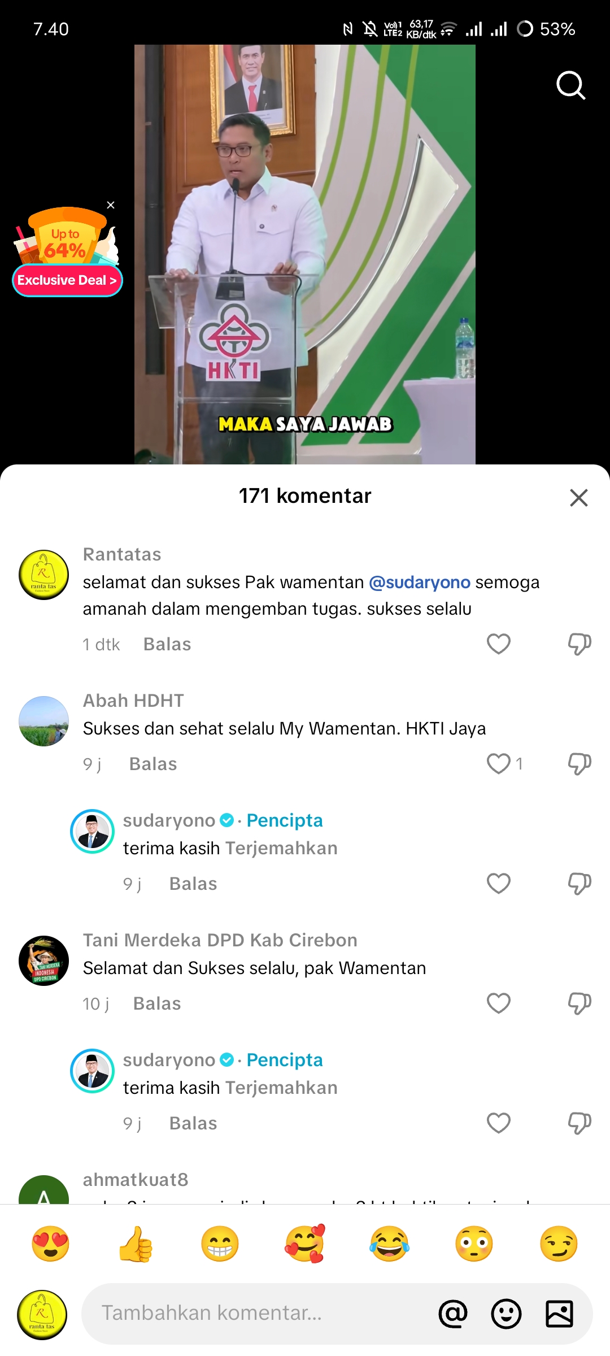
Task: Open the @sudaryono mention link
Action: 420,582
